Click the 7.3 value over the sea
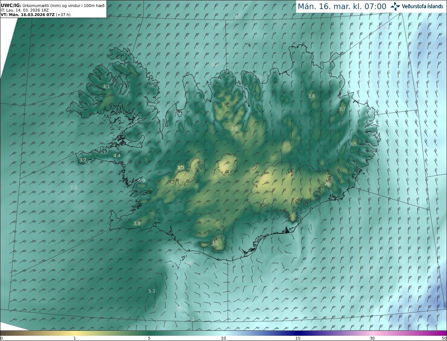 [x=191, y=319]
